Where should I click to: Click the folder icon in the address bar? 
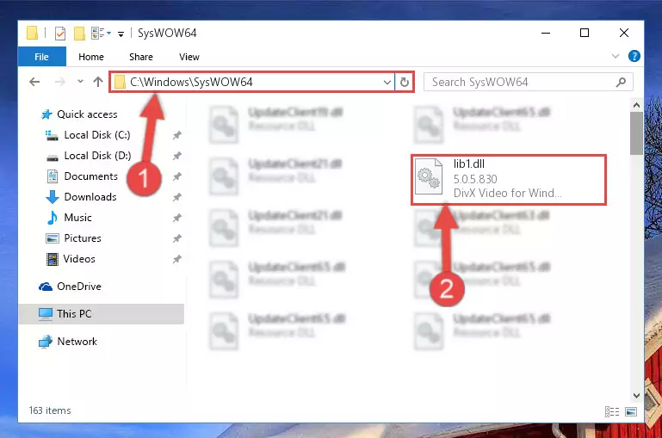pyautogui.click(x=120, y=82)
